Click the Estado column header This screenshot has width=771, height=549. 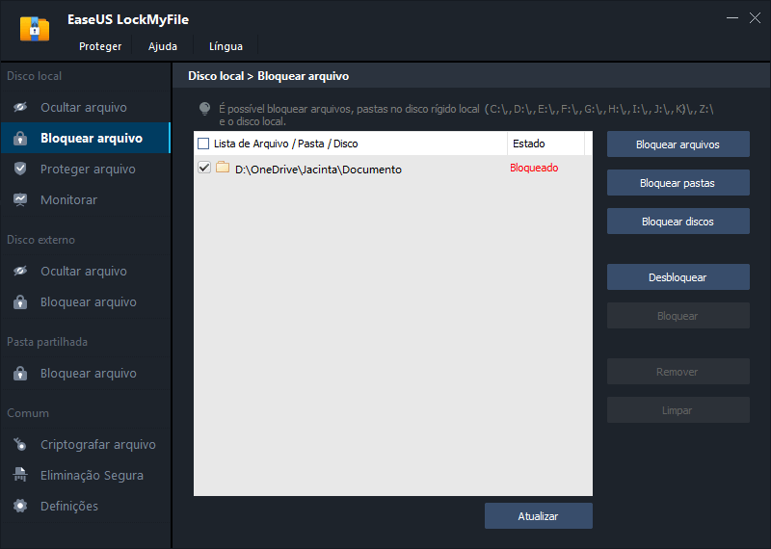coord(545,144)
